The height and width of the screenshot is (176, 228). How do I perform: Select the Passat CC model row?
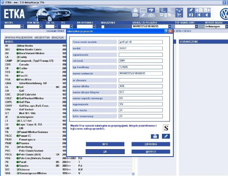click(35, 136)
